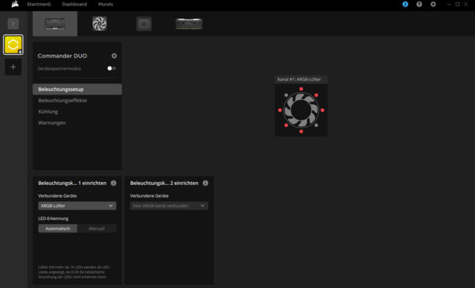The height and width of the screenshot is (288, 475).
Task: Click the yellow hexagon profile icon
Action: coord(13,46)
